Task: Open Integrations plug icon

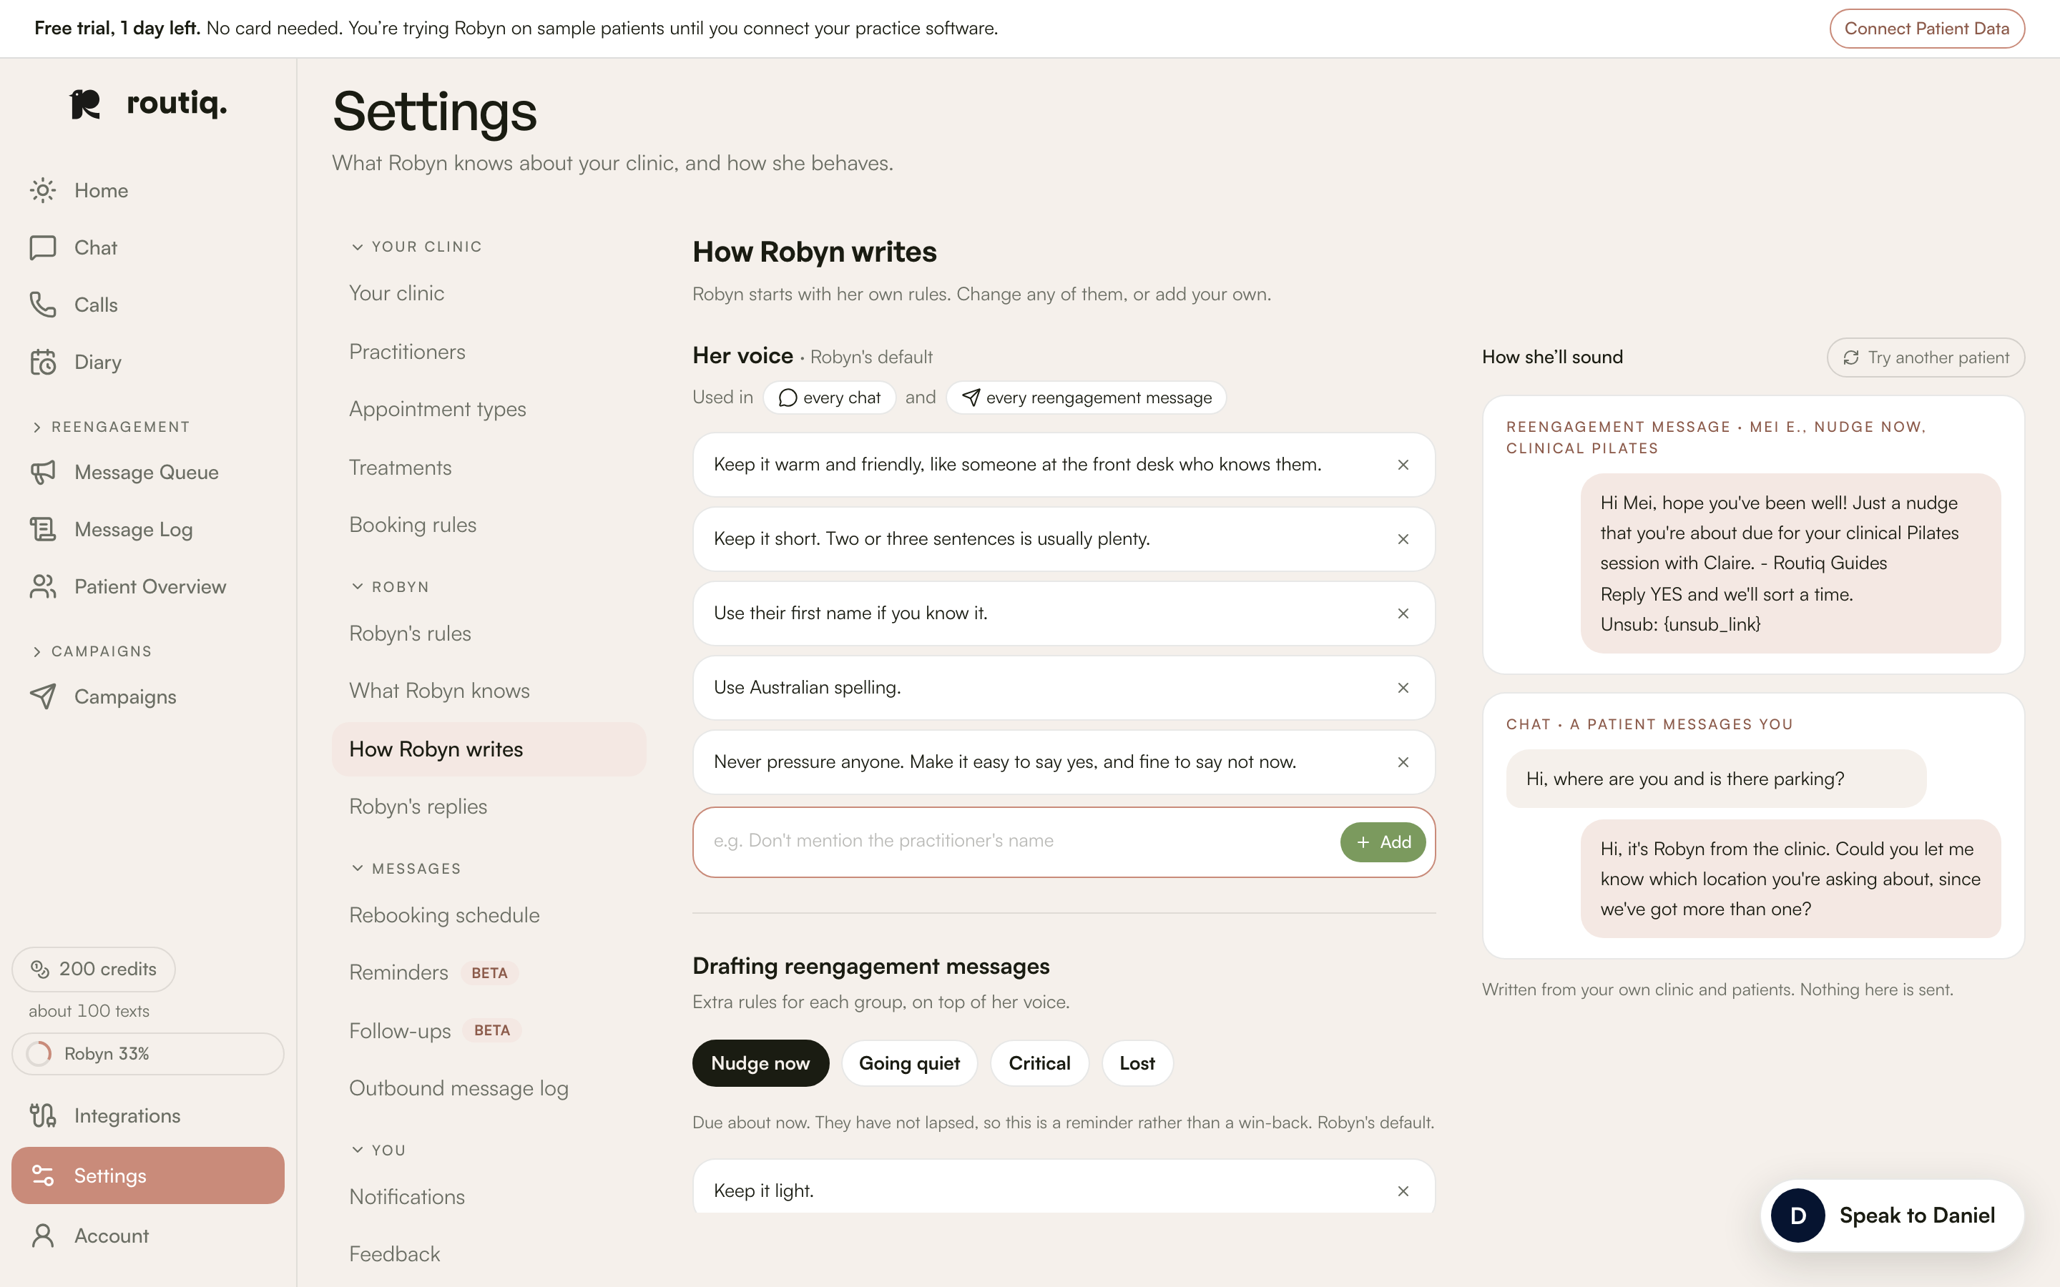Action: 43,1115
